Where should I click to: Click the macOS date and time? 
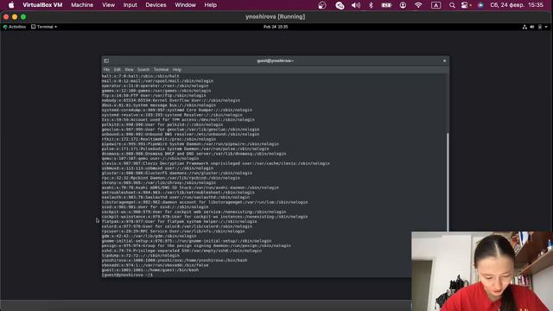pos(517,5)
